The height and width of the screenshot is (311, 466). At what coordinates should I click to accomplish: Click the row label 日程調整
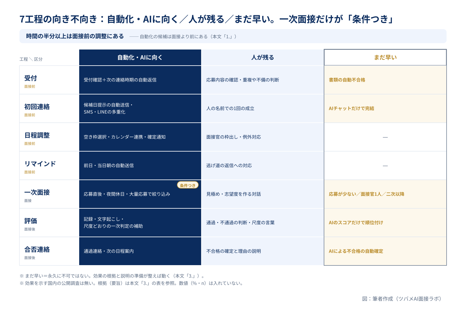click(37, 135)
